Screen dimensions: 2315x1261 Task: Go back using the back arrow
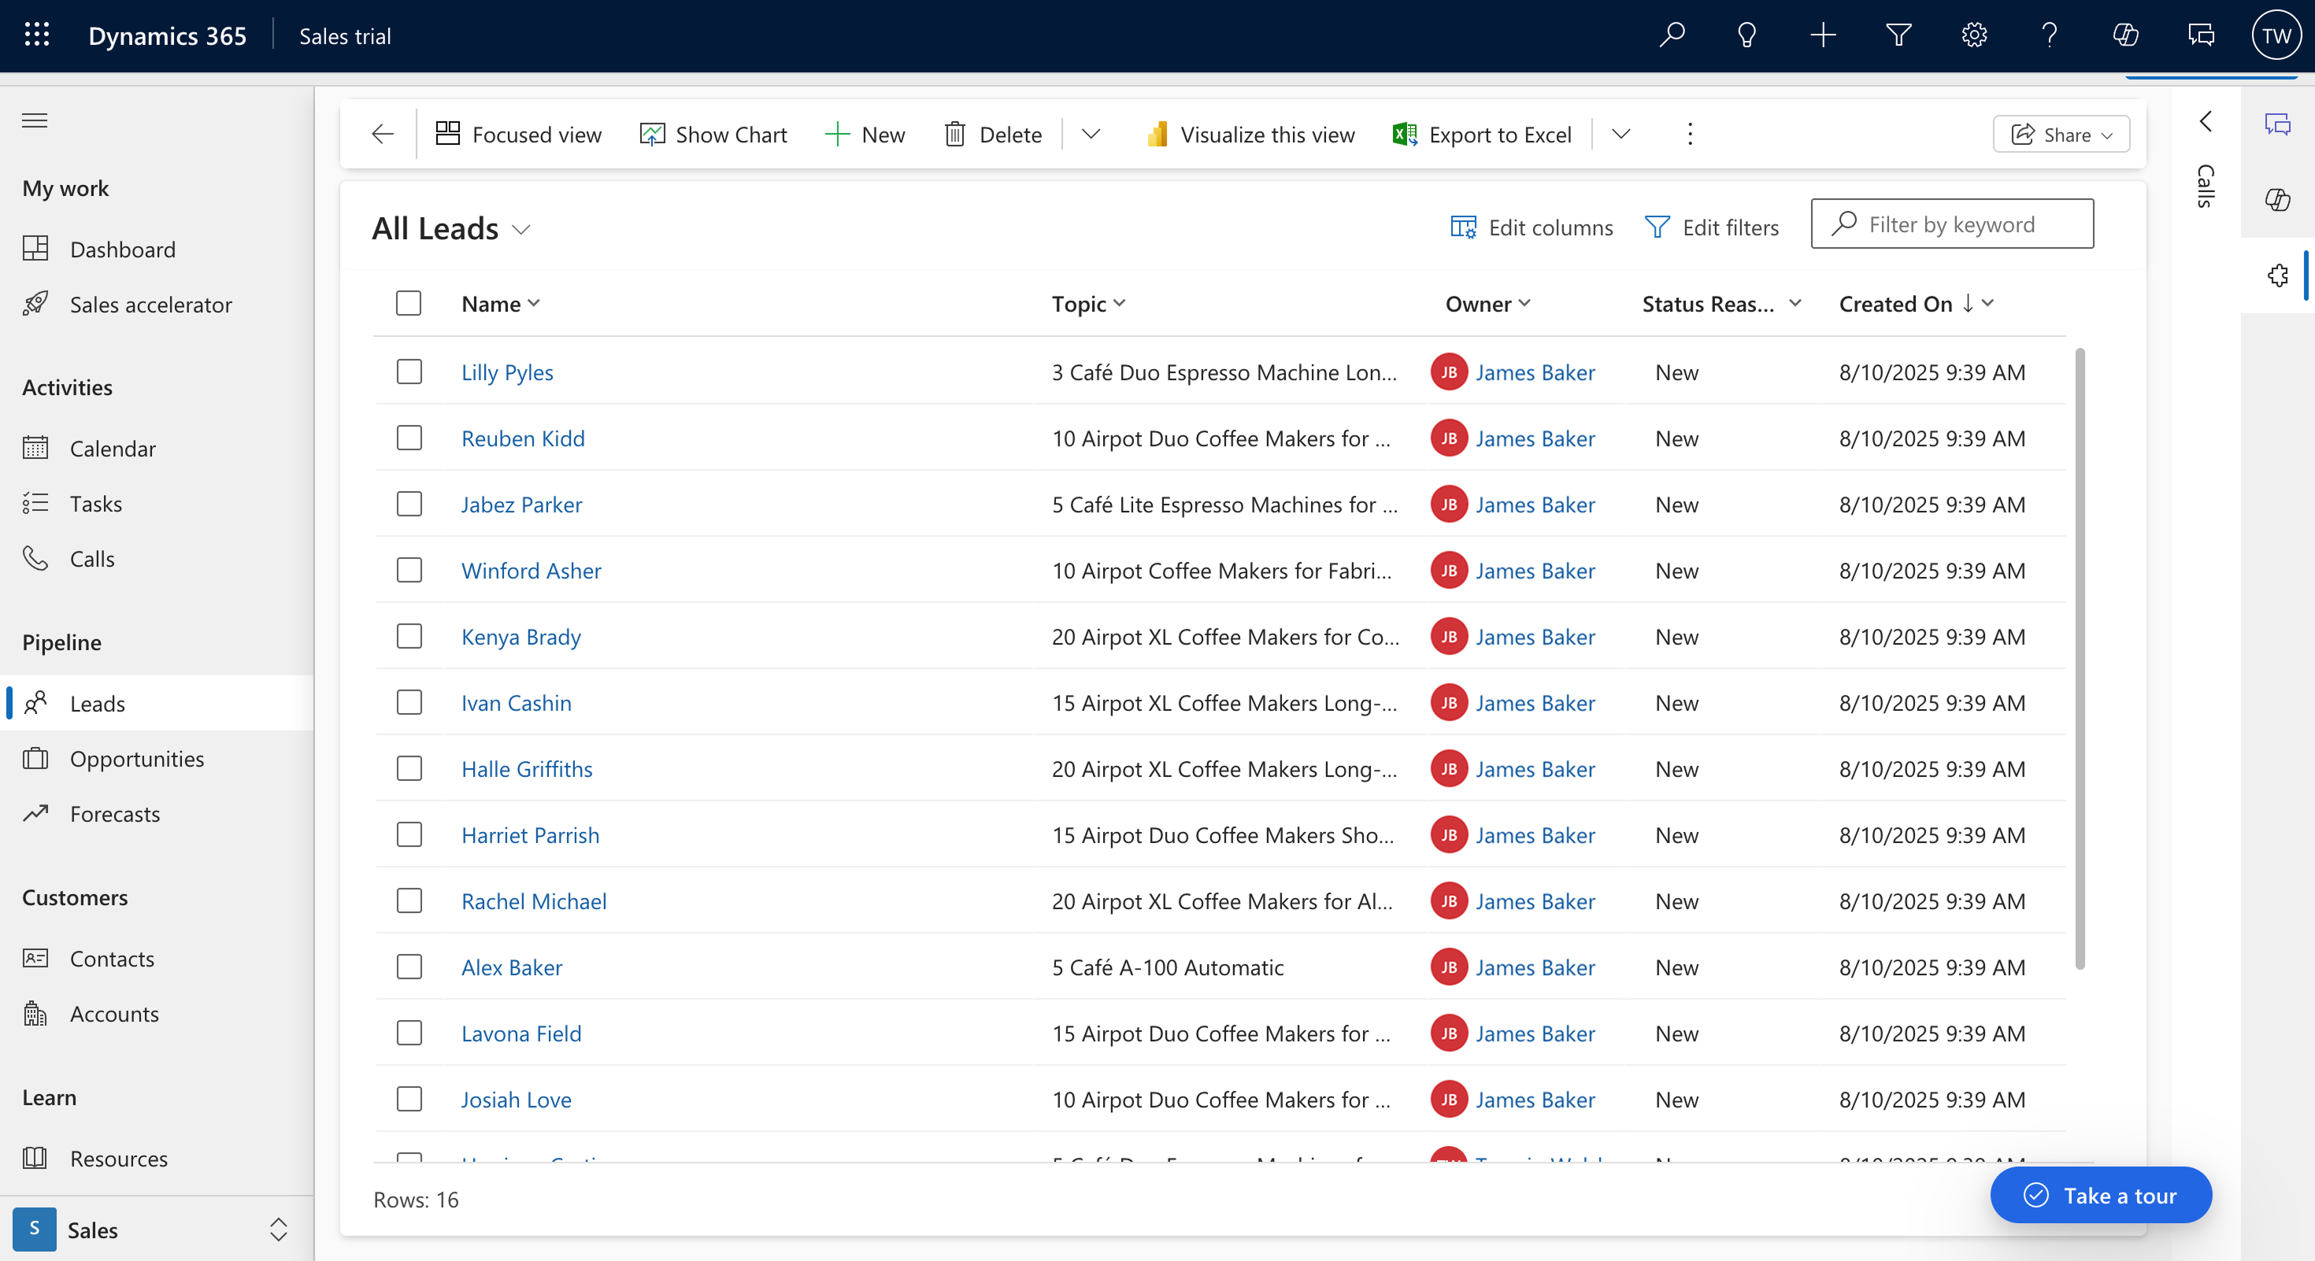click(383, 135)
